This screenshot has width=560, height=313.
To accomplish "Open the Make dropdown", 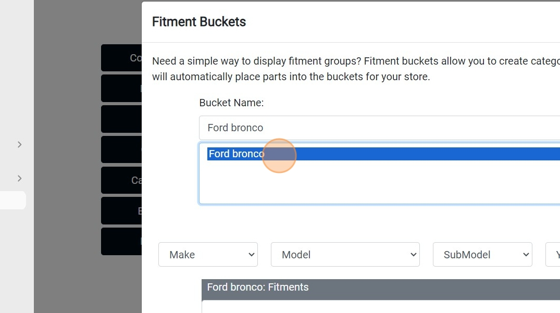I will coord(208,255).
